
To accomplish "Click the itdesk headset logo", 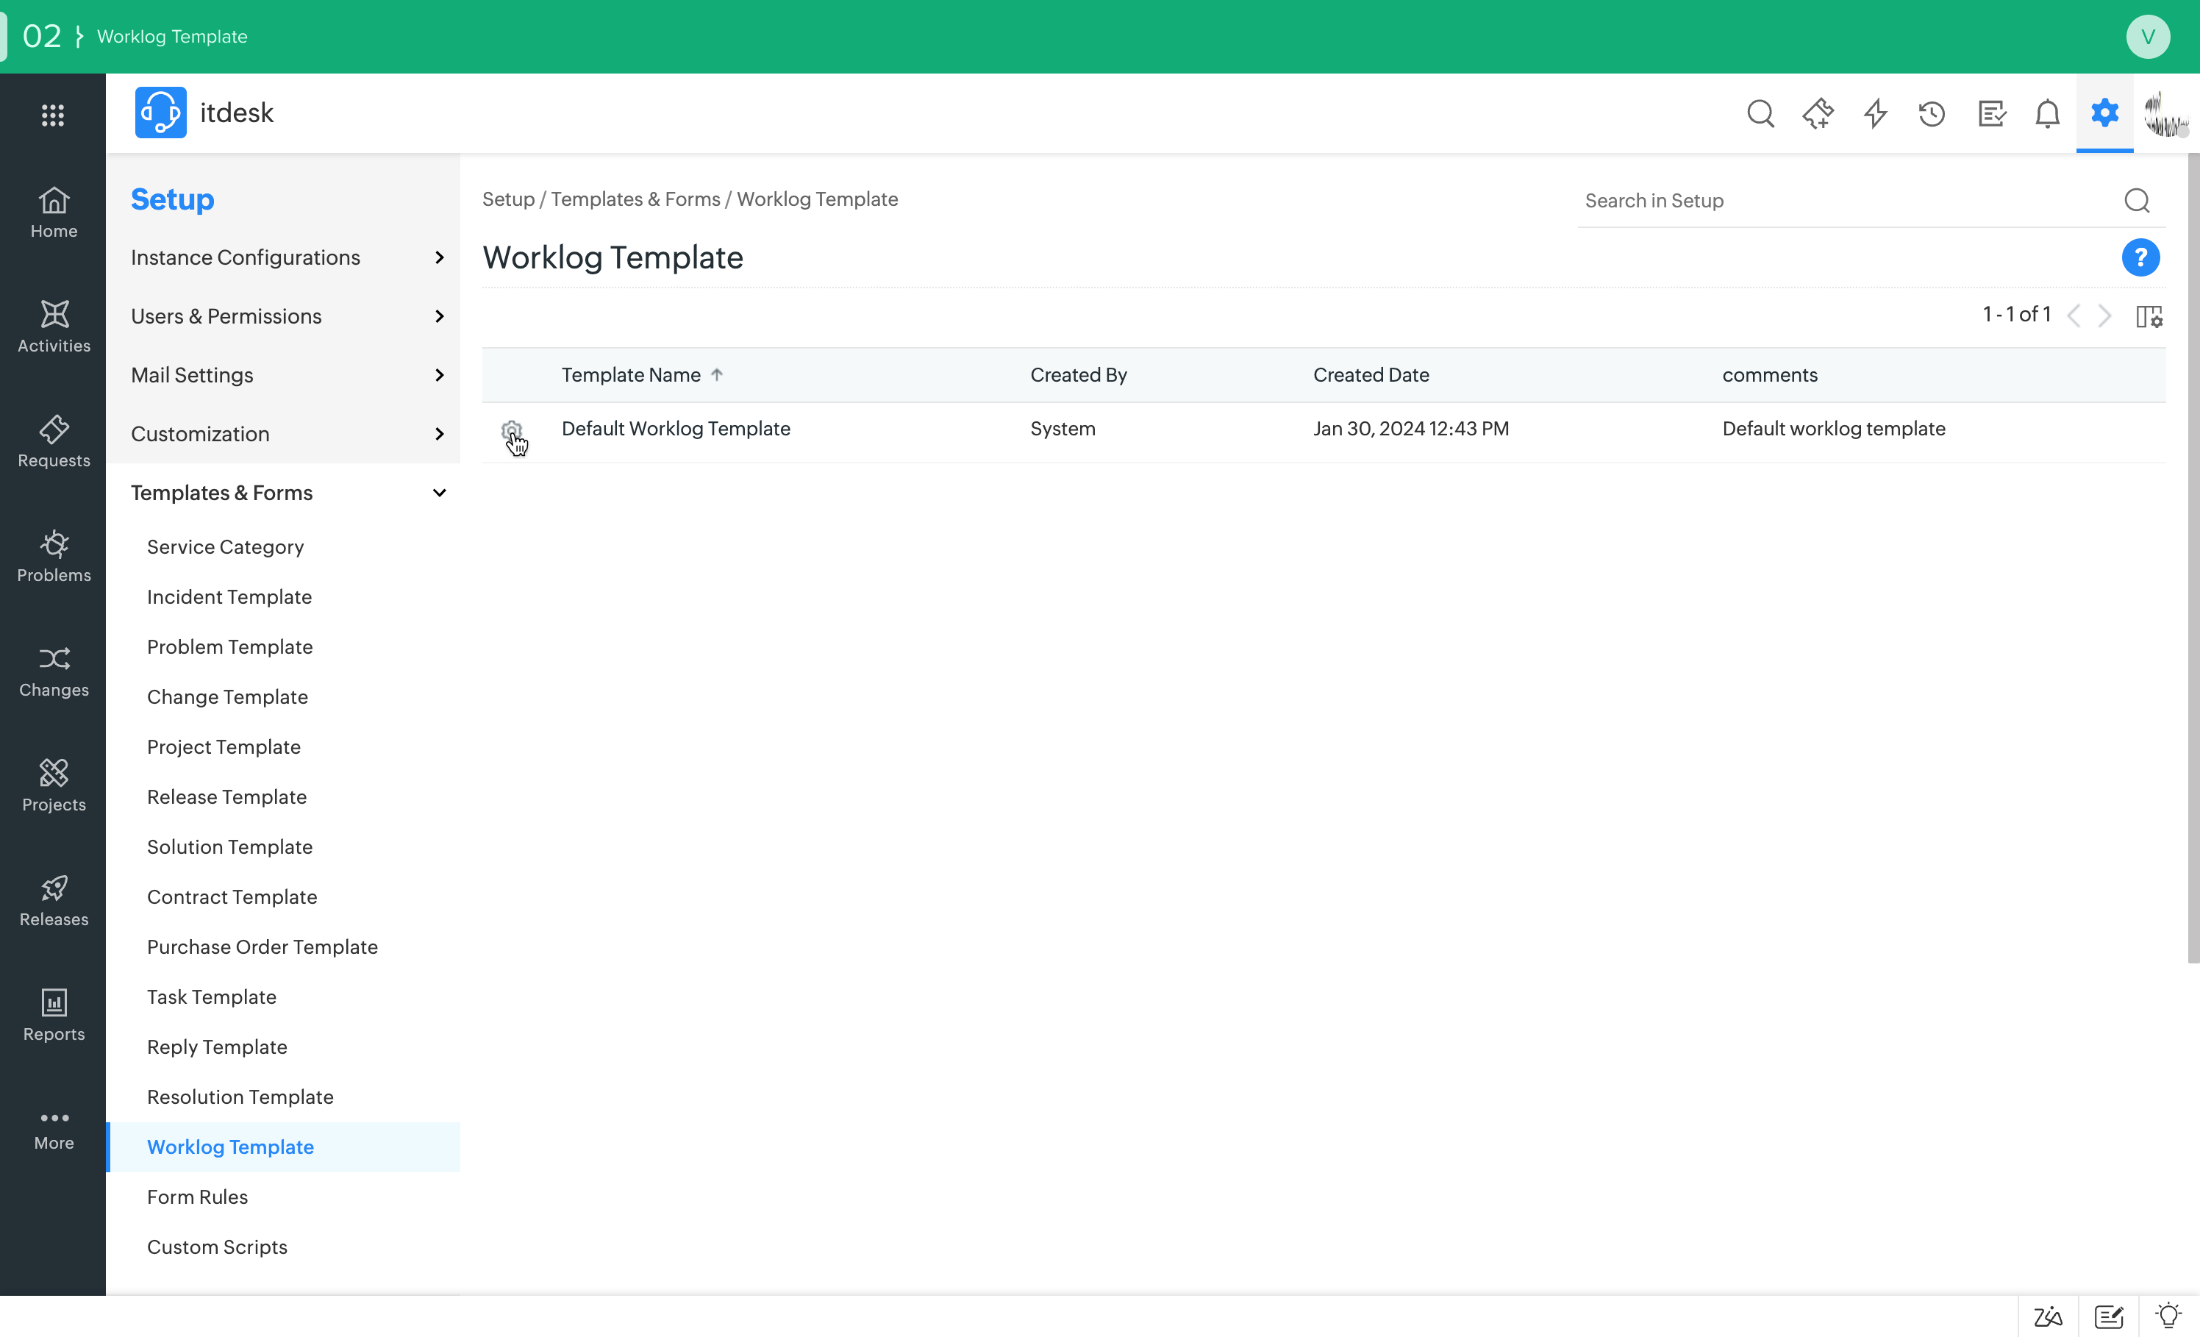I will [x=161, y=113].
